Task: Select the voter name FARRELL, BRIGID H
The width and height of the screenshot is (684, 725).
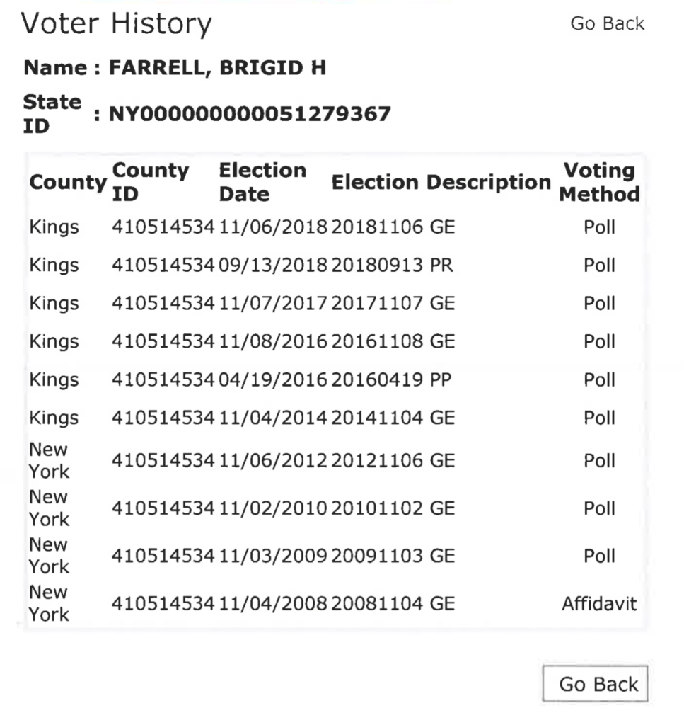Action: coord(217,69)
